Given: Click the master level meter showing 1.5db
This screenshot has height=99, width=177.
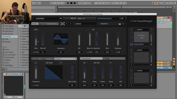Looking at the screenshot, I should pyautogui.click(x=111, y=18).
